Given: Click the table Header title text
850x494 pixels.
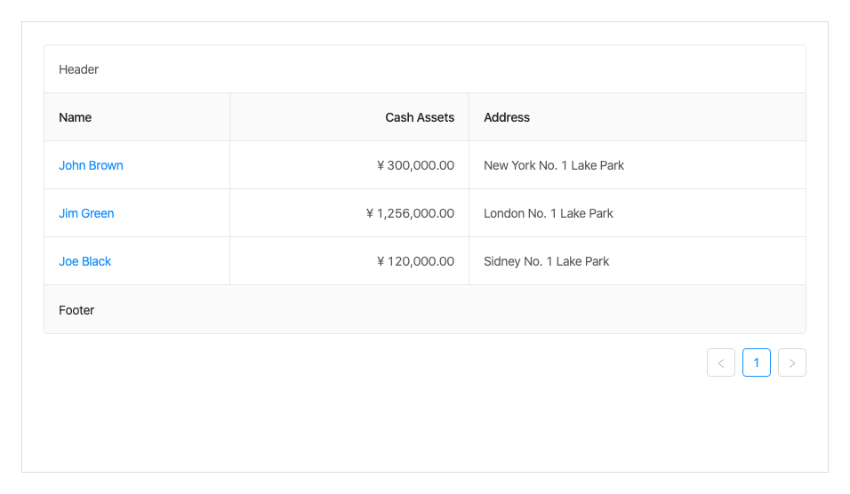Looking at the screenshot, I should coord(79,69).
